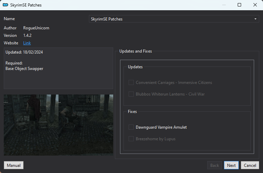Viewport: 263px width, 173px height.
Task: Click the mod preview screenshot
Action: click(x=58, y=125)
